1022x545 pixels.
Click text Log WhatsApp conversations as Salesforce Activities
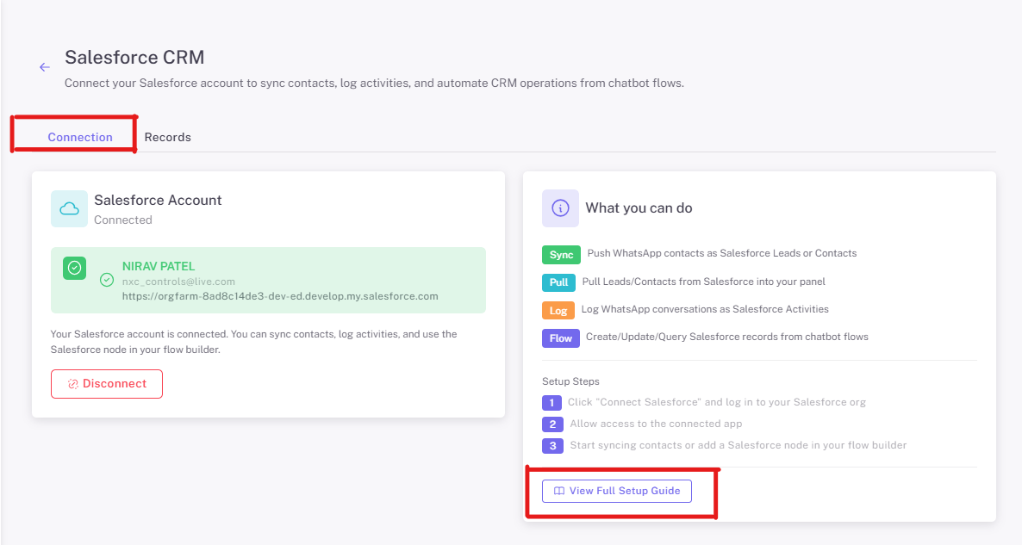[x=705, y=309]
